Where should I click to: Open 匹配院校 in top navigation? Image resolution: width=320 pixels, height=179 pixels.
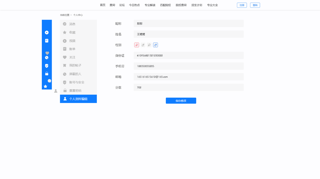point(166,5)
